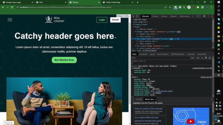Open a new browser tab with plus icon
The image size is (223, 125).
137,2
